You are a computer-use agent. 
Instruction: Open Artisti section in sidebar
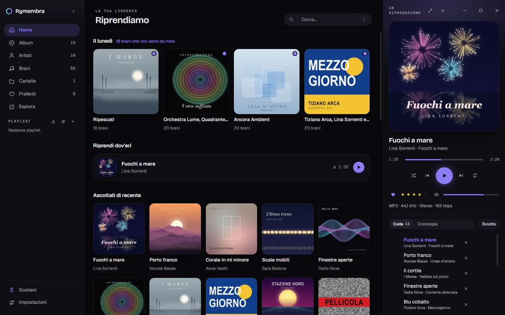[x=42, y=55]
